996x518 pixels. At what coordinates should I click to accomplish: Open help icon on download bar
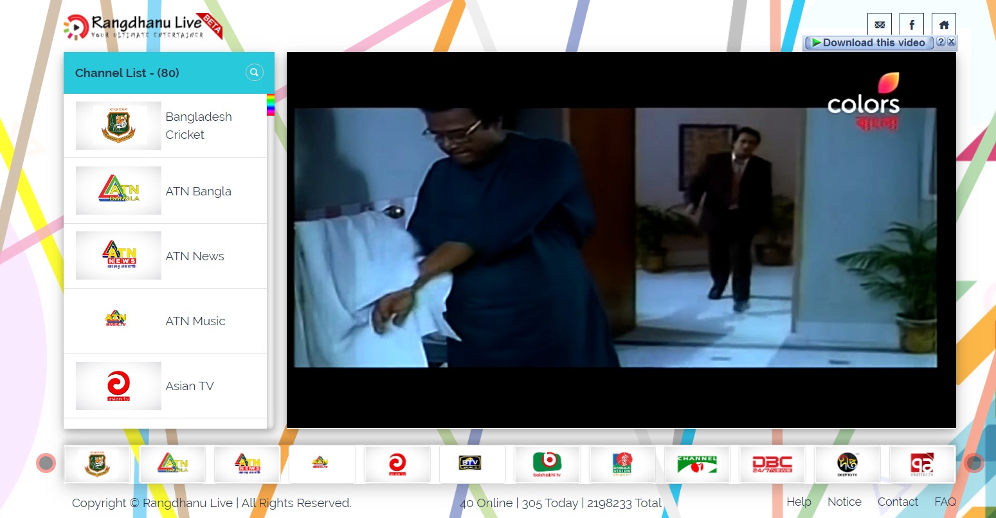tap(941, 42)
